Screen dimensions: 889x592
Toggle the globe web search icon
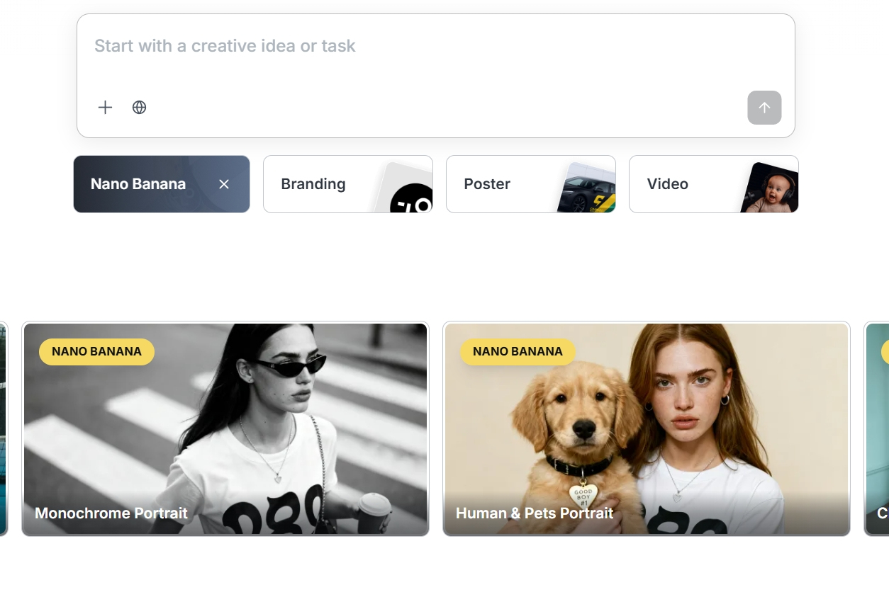coord(140,108)
